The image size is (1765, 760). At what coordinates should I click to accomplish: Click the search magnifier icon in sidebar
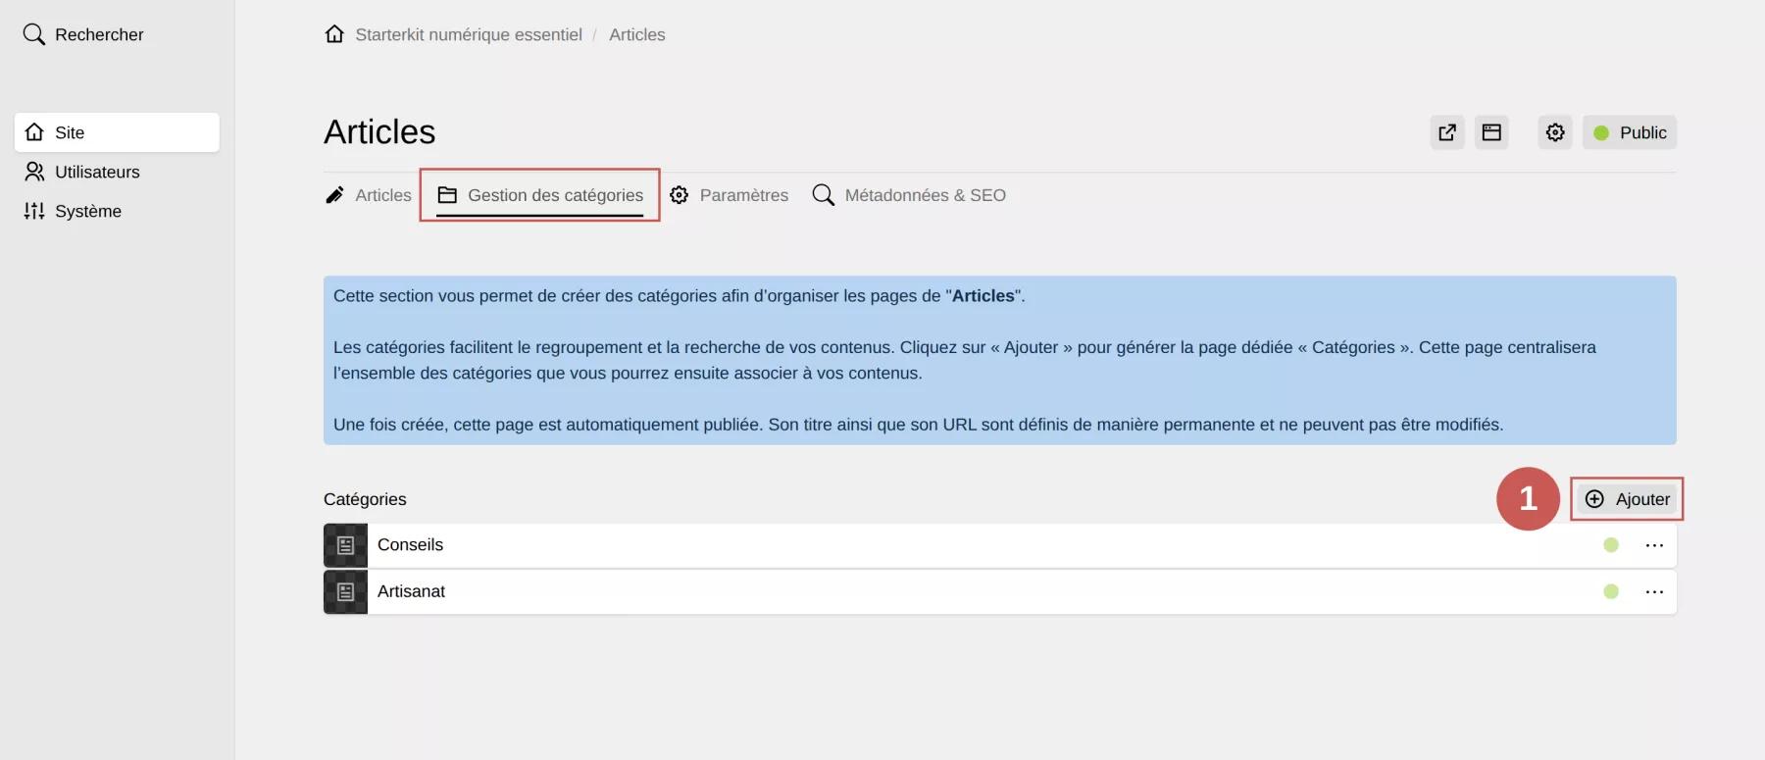(x=34, y=34)
